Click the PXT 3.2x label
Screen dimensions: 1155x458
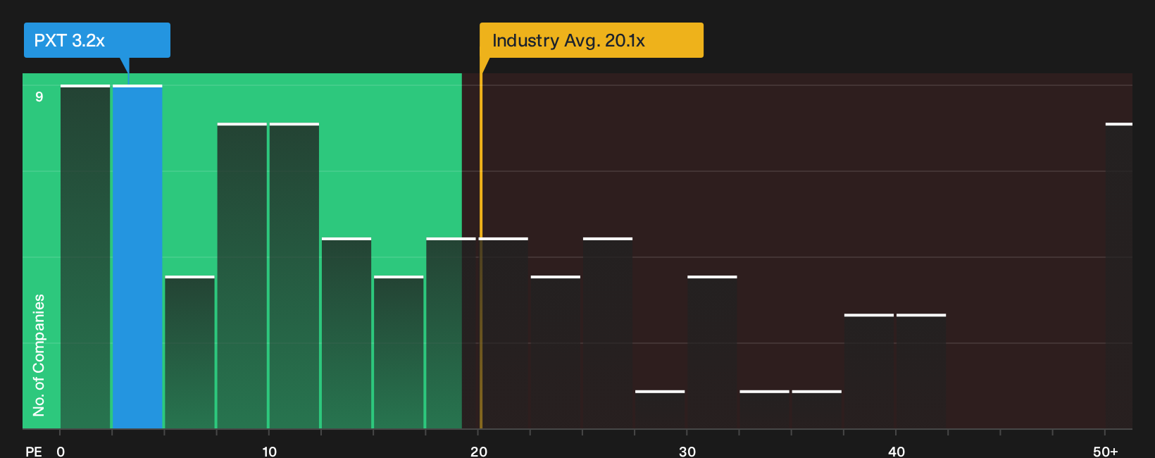click(x=97, y=40)
